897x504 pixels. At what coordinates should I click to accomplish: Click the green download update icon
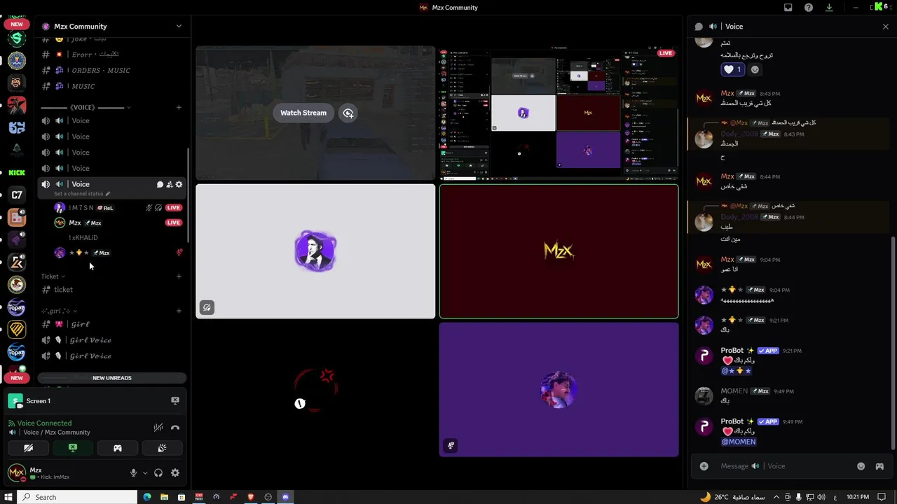point(829,8)
